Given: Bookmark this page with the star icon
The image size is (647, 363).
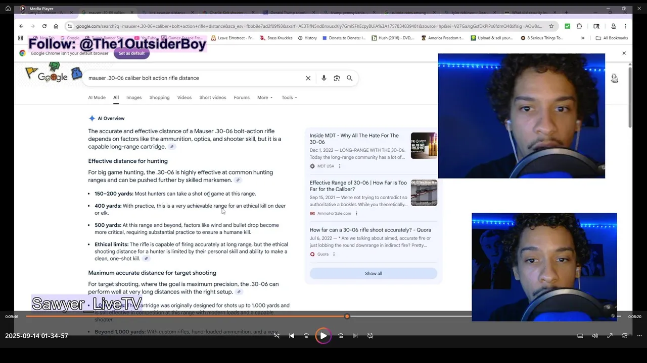Looking at the screenshot, I should (x=551, y=26).
